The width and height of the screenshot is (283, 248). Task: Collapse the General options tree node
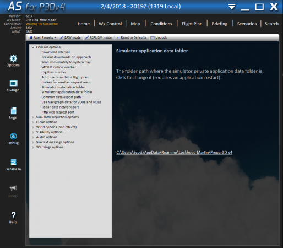point(33,47)
